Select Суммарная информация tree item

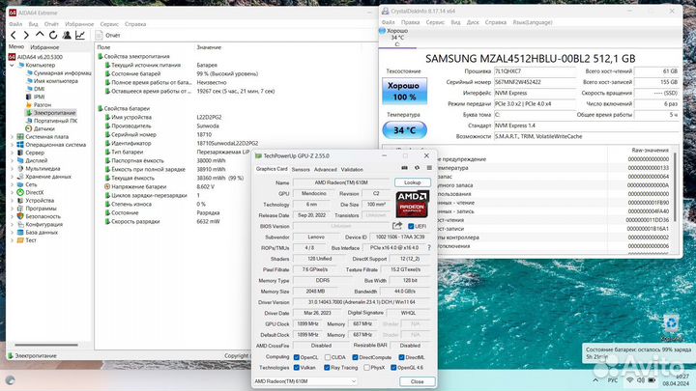(62, 72)
